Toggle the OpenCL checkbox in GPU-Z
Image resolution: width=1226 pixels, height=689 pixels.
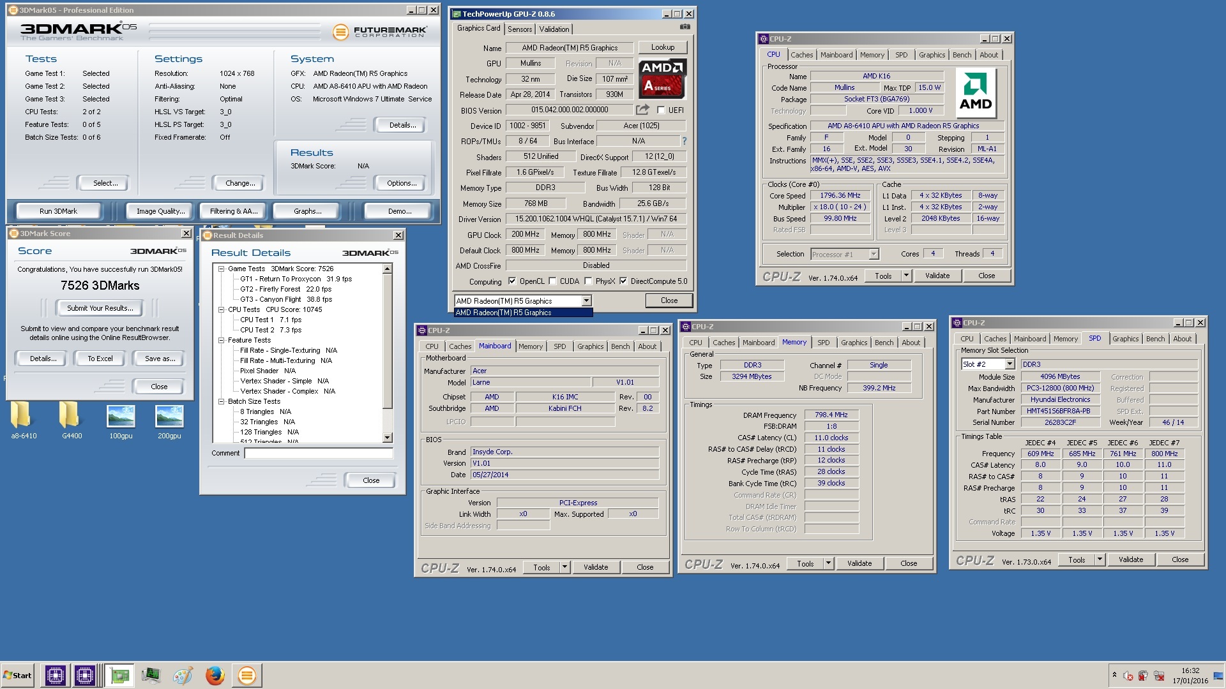pos(511,281)
